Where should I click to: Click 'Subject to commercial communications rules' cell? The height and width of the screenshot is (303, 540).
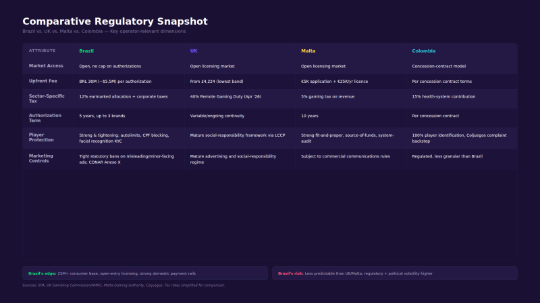[346, 156]
